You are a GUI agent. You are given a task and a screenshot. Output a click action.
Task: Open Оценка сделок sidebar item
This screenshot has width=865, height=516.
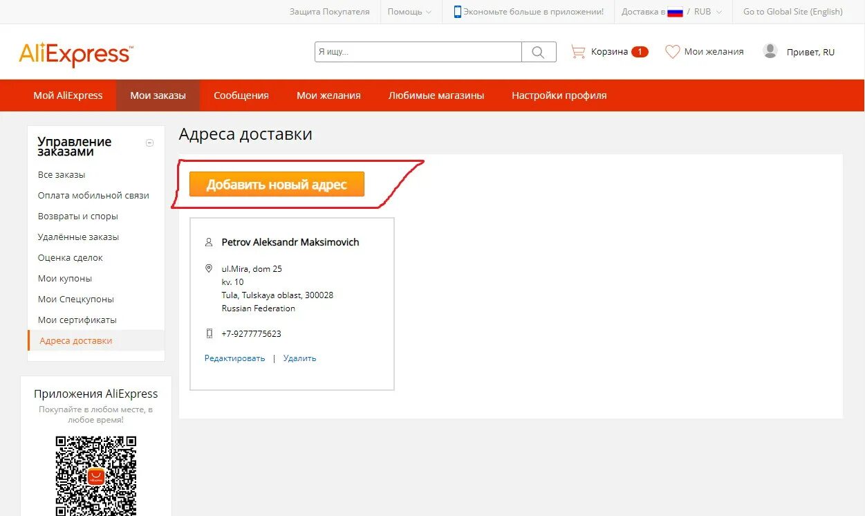tap(71, 258)
